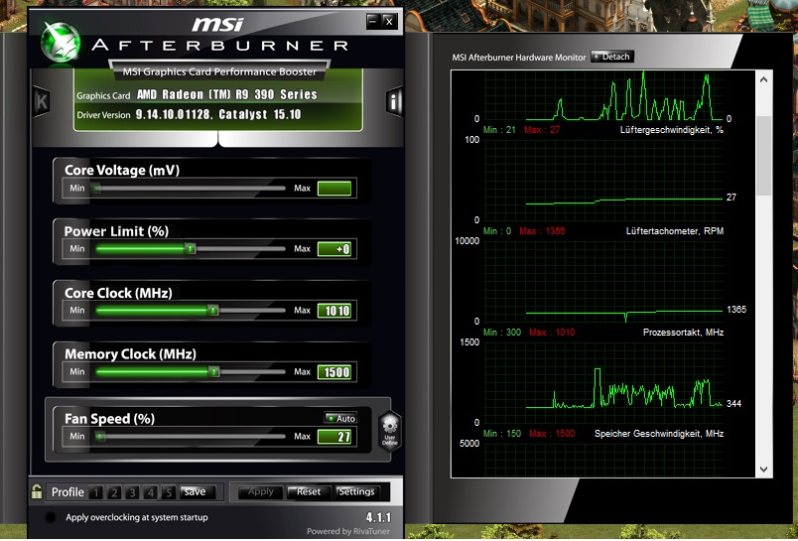Click the Fan Speed 27 value field

click(x=334, y=437)
